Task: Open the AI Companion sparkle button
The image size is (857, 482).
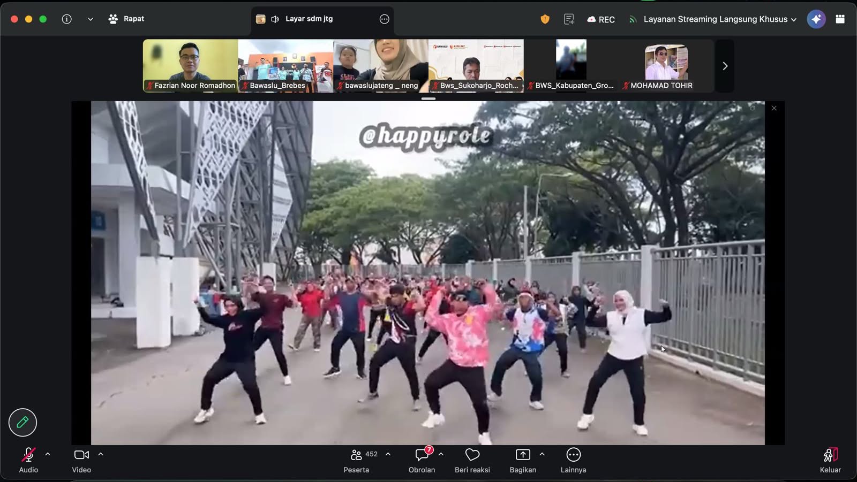Action: (x=816, y=19)
